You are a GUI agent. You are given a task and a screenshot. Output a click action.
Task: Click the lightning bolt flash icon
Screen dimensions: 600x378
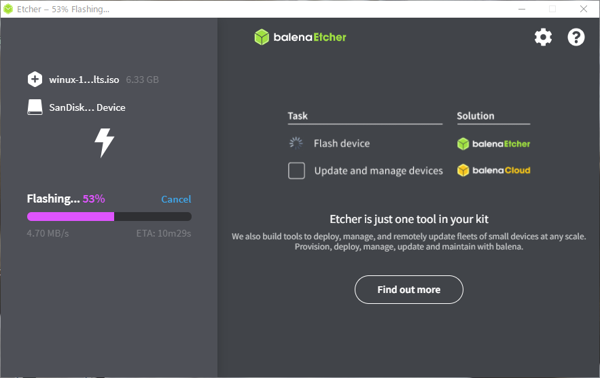[x=105, y=143]
